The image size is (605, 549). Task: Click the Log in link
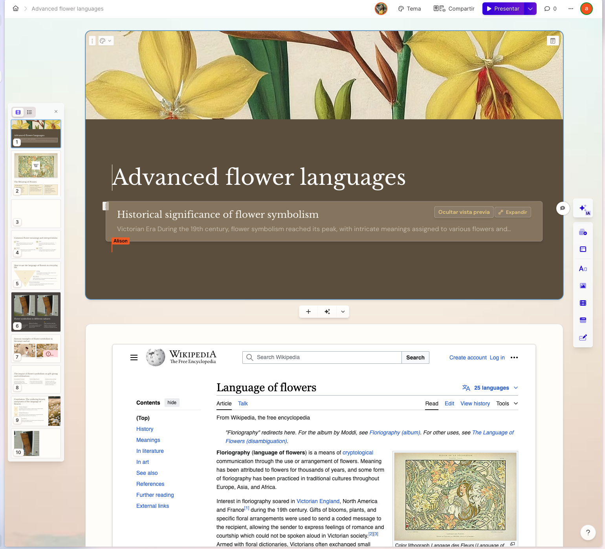(497, 357)
